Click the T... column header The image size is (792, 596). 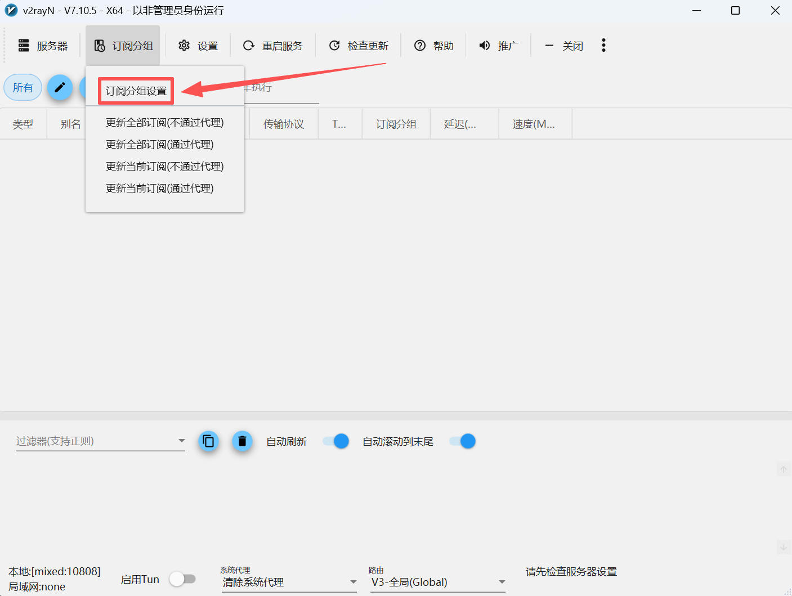[x=339, y=124]
